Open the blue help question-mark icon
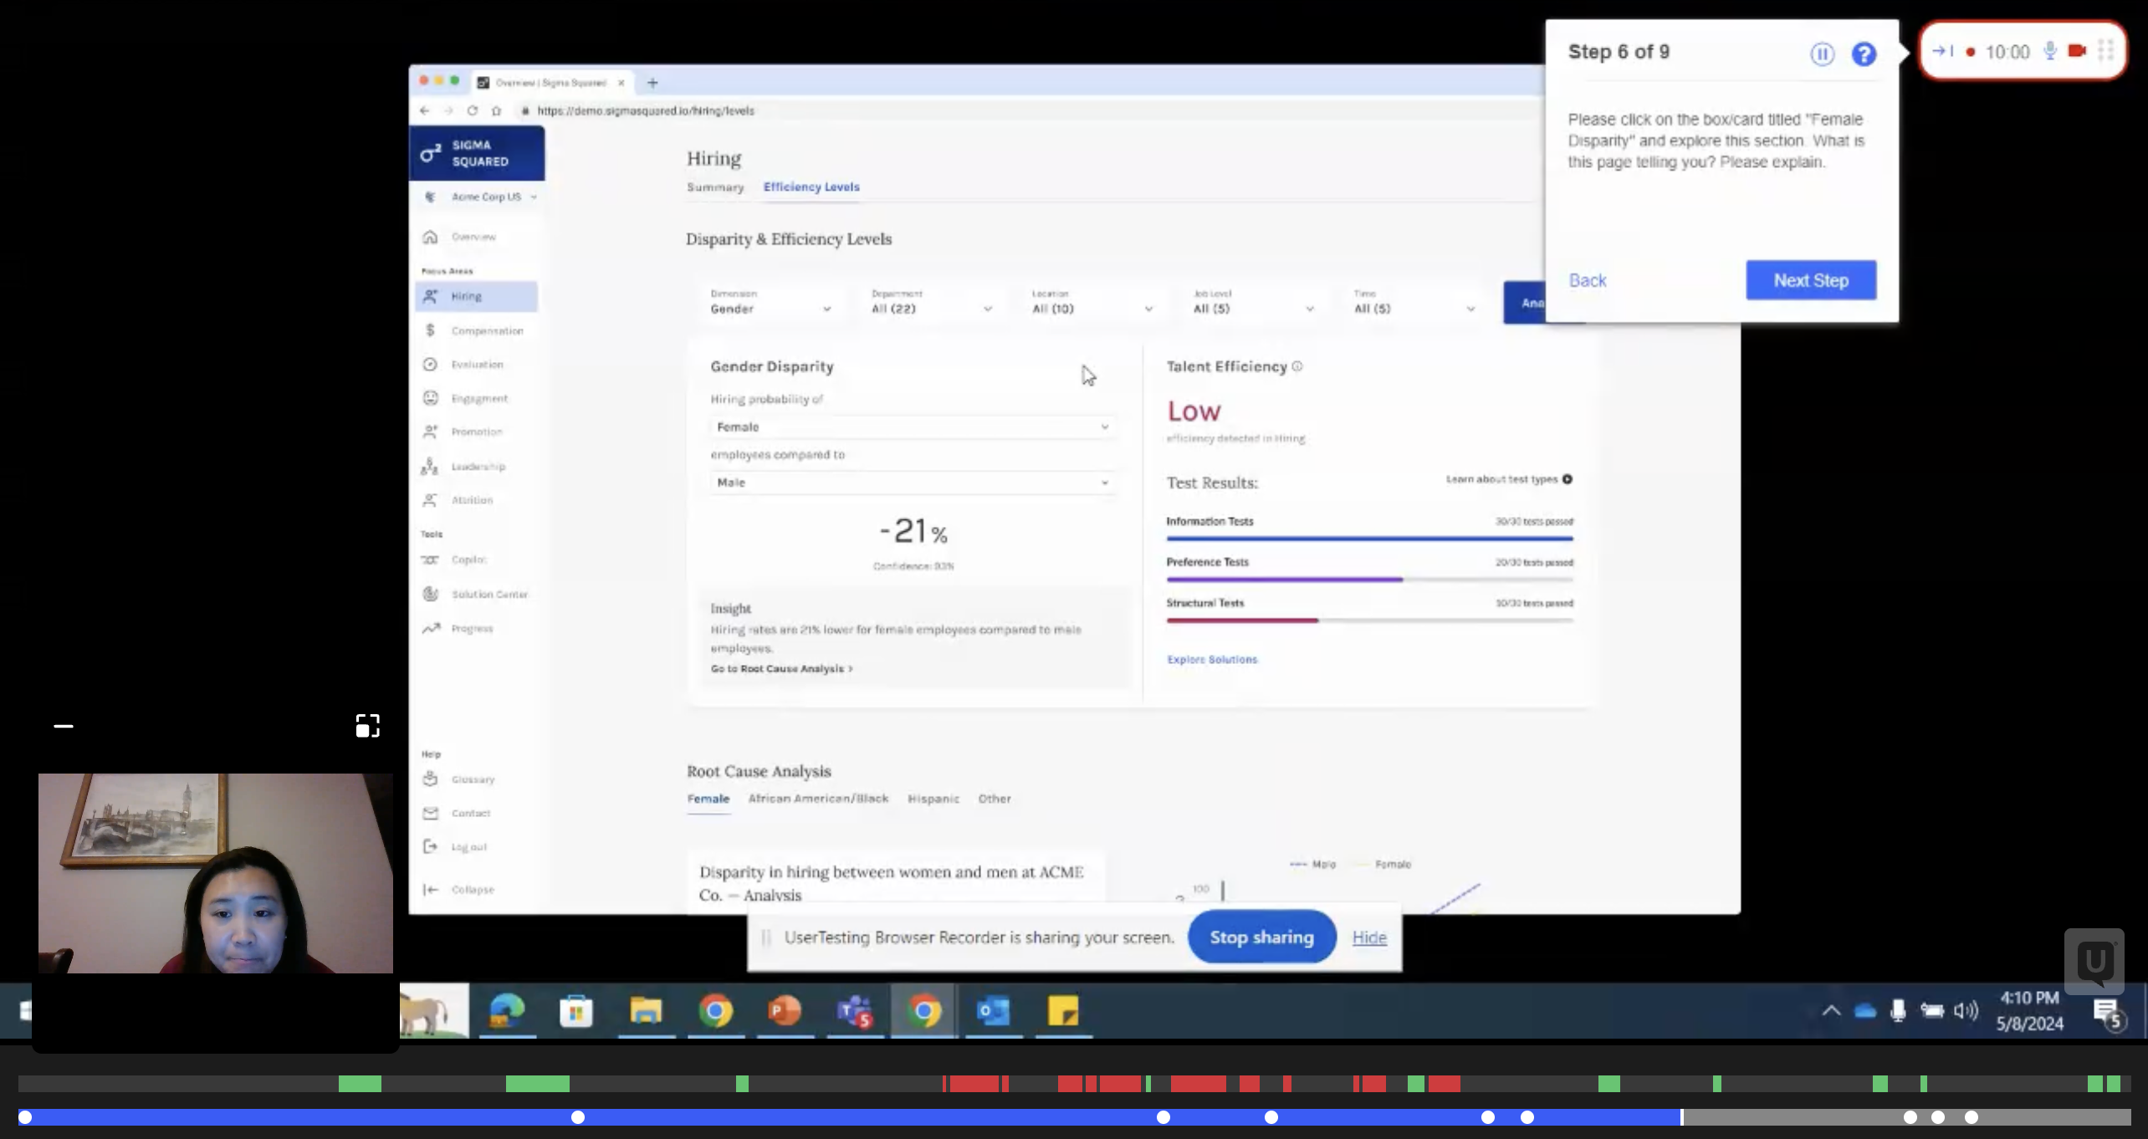The height and width of the screenshot is (1139, 2148). click(x=1864, y=54)
